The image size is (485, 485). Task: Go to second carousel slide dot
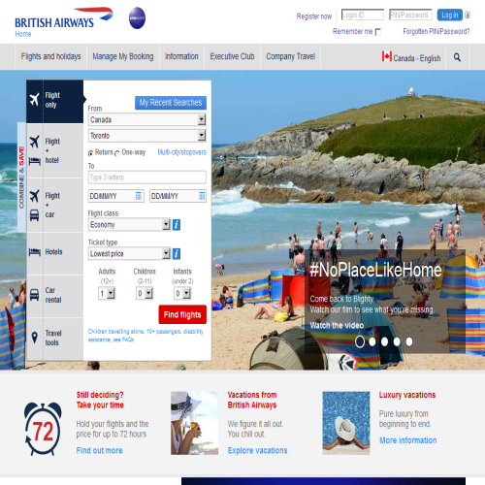tap(372, 341)
